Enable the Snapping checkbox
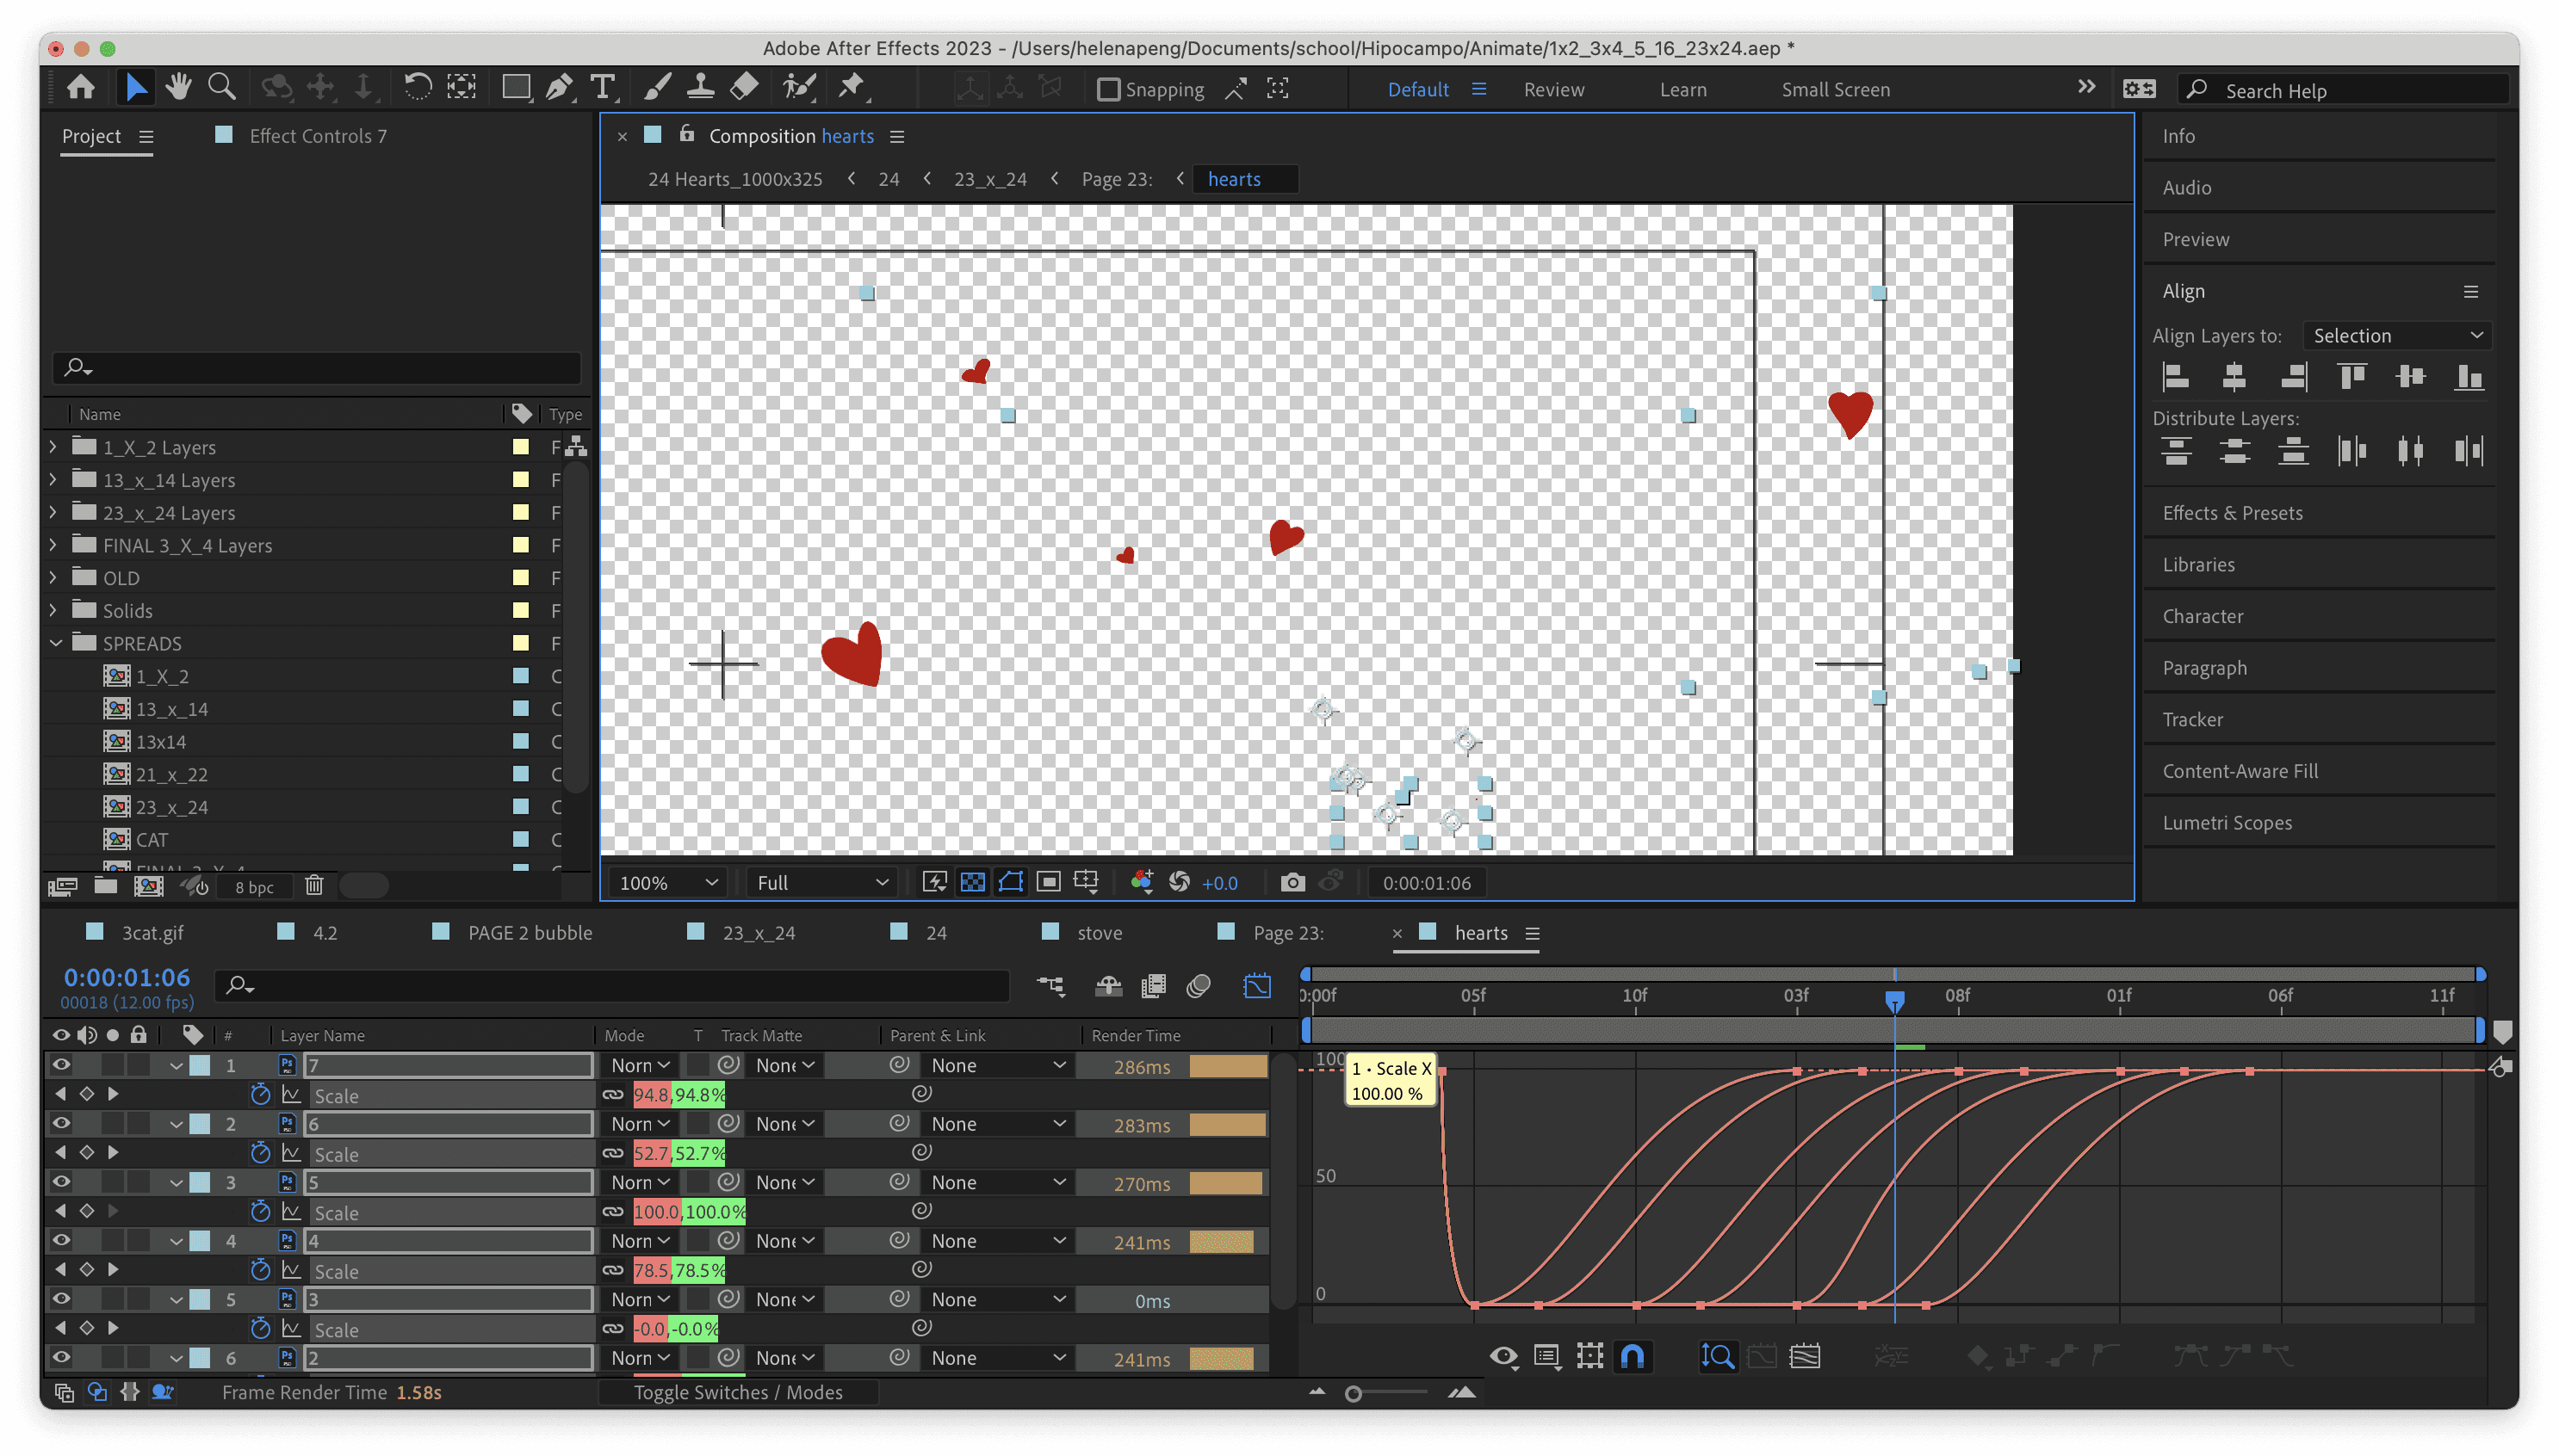 pyautogui.click(x=1107, y=90)
